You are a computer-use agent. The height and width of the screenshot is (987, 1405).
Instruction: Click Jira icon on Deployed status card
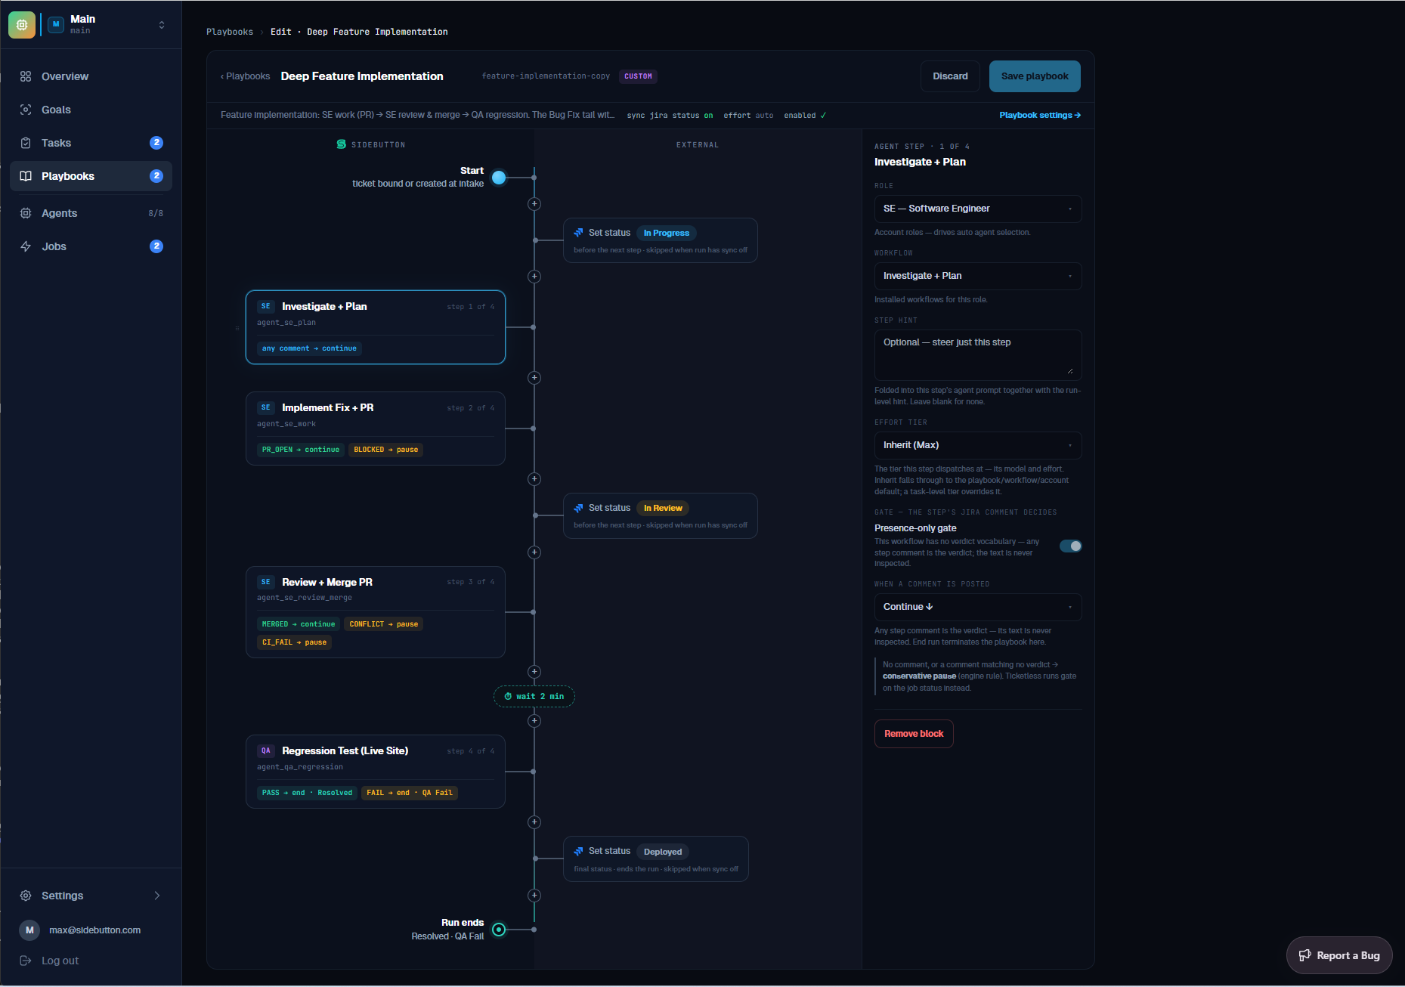point(578,851)
